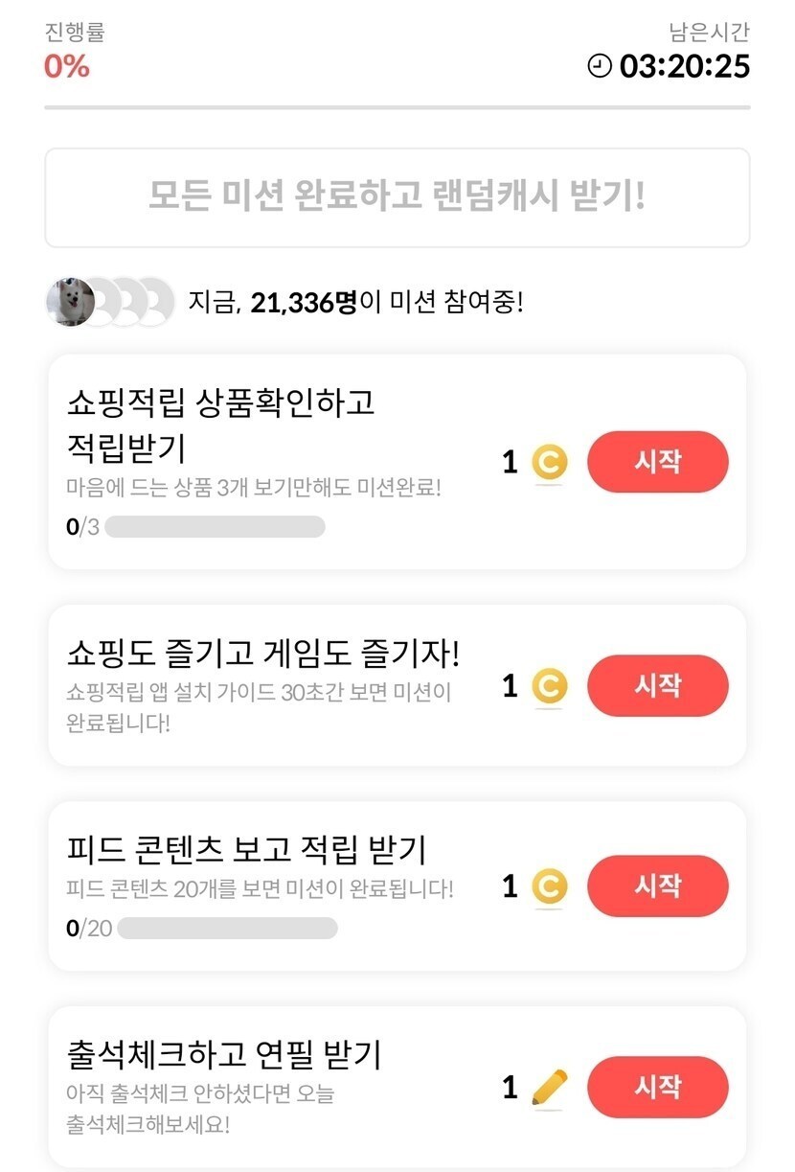Click gold coin icon for feed content mission
Image resolution: width=795 pixels, height=1172 pixels.
(549, 886)
